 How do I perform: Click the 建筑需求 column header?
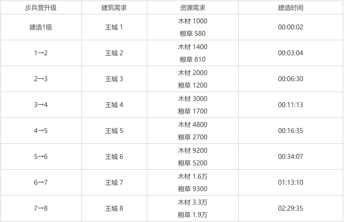pos(114,8)
